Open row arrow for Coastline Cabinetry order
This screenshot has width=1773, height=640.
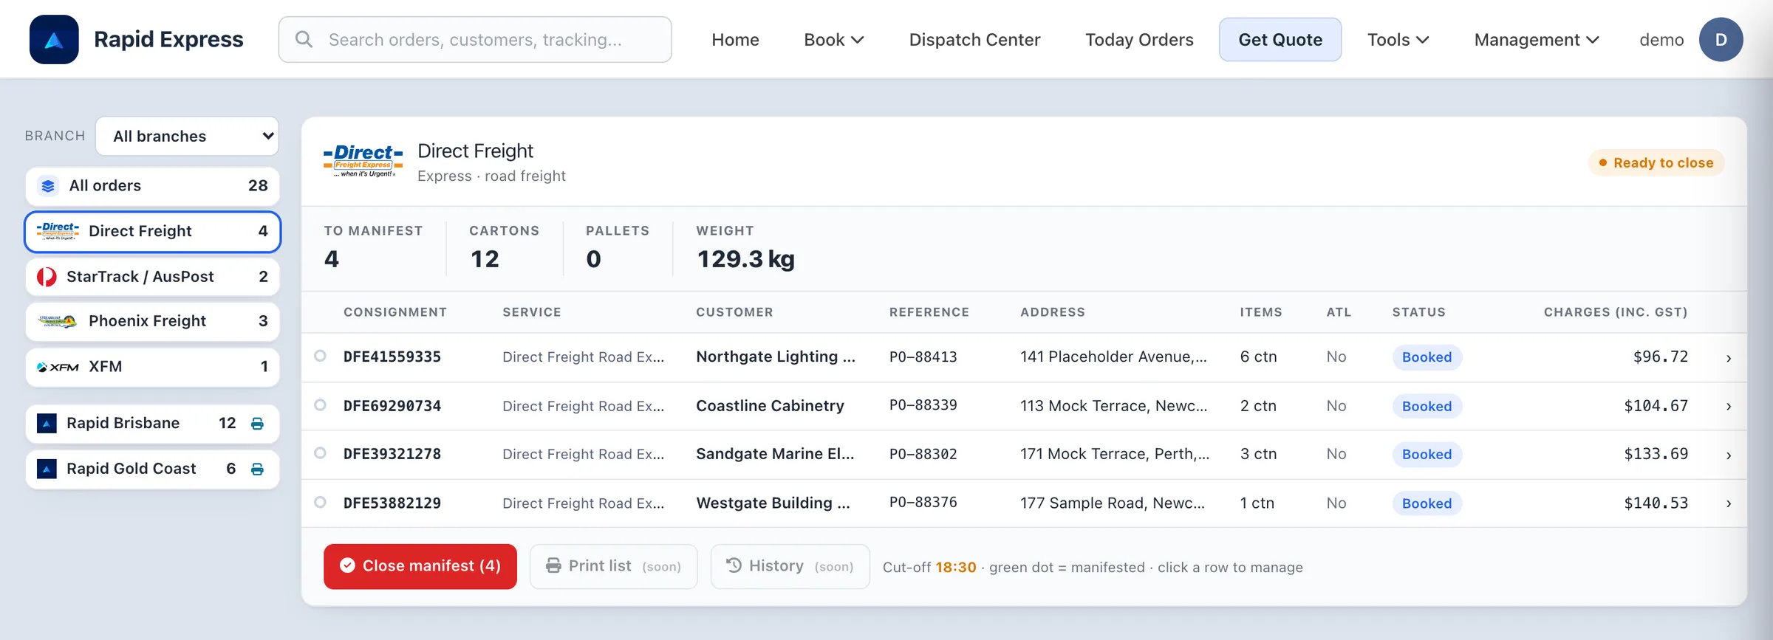pos(1729,407)
